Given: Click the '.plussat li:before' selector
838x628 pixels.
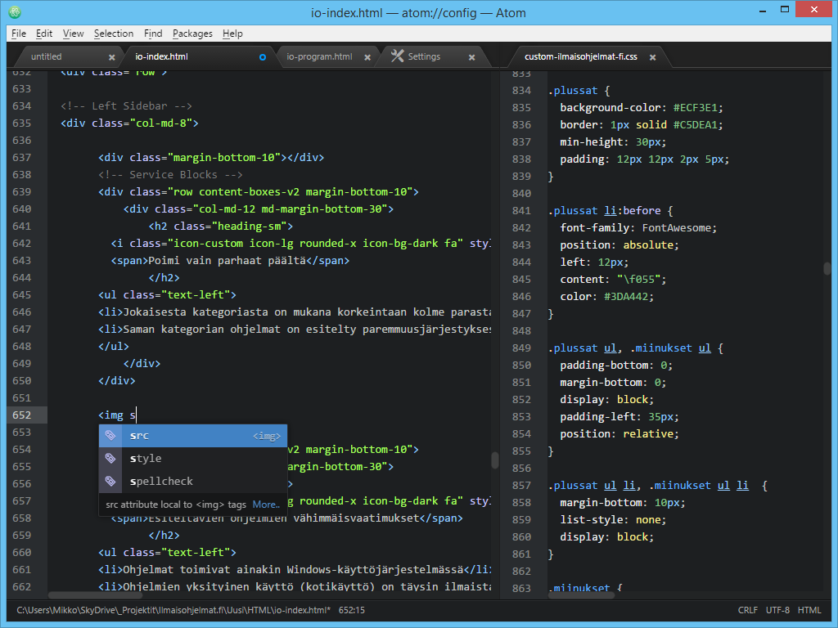Looking at the screenshot, I should click(x=605, y=210).
